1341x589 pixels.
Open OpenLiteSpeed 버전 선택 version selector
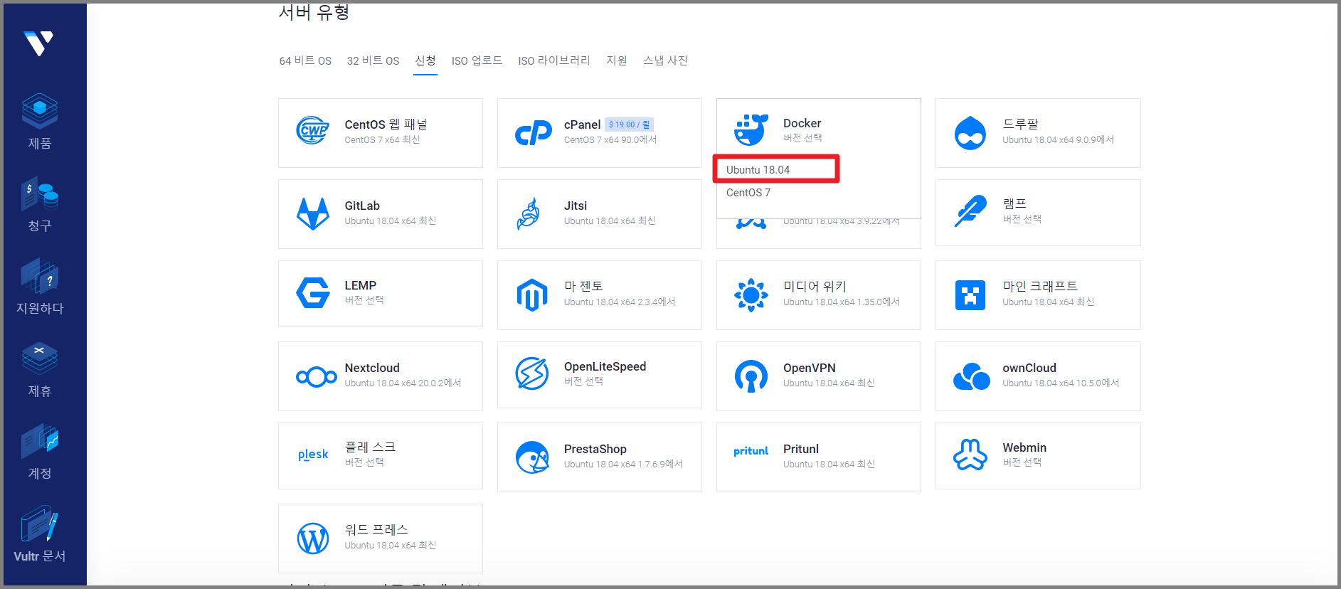(583, 381)
